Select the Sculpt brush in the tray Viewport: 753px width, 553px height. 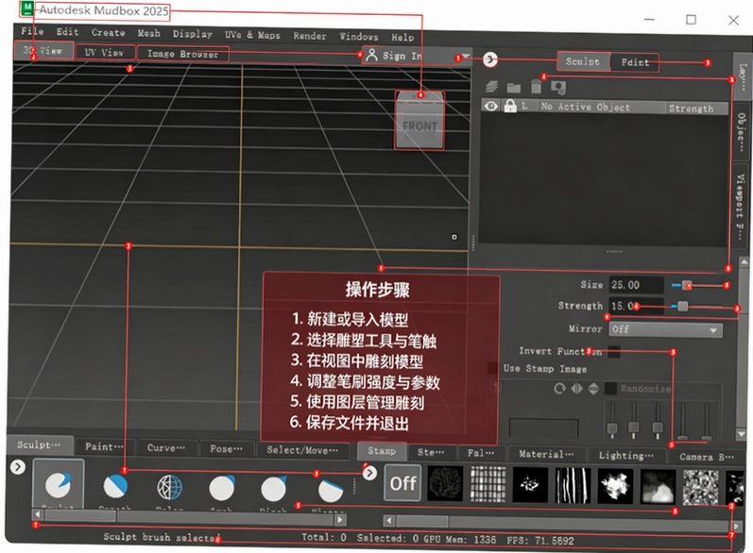pyautogui.click(x=59, y=484)
